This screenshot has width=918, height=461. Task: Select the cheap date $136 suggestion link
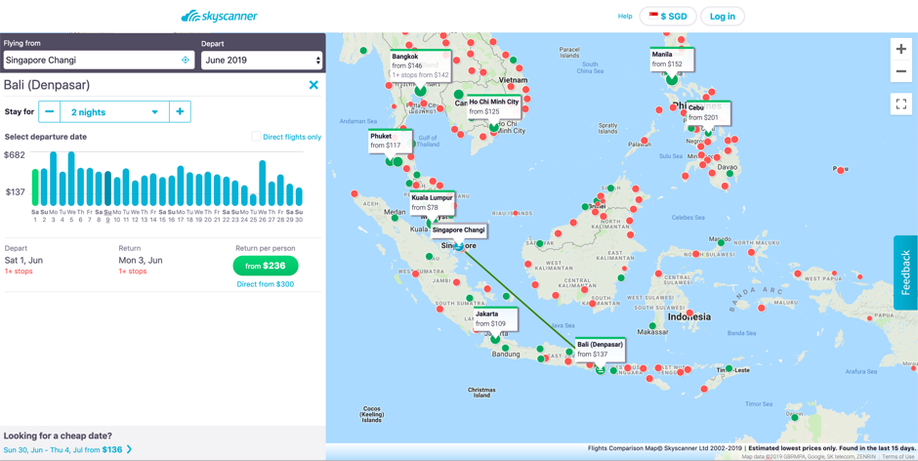point(67,450)
